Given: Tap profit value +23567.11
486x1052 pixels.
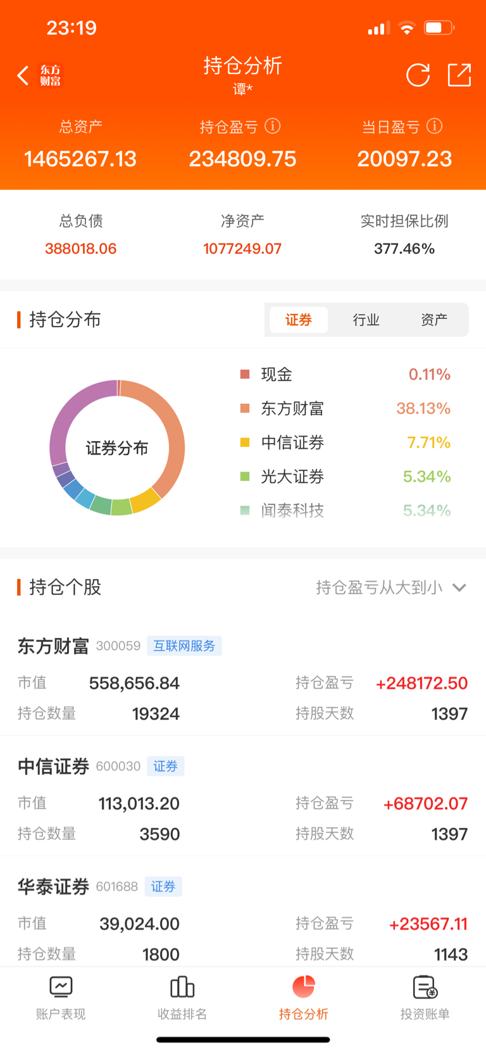Looking at the screenshot, I should coord(428,924).
